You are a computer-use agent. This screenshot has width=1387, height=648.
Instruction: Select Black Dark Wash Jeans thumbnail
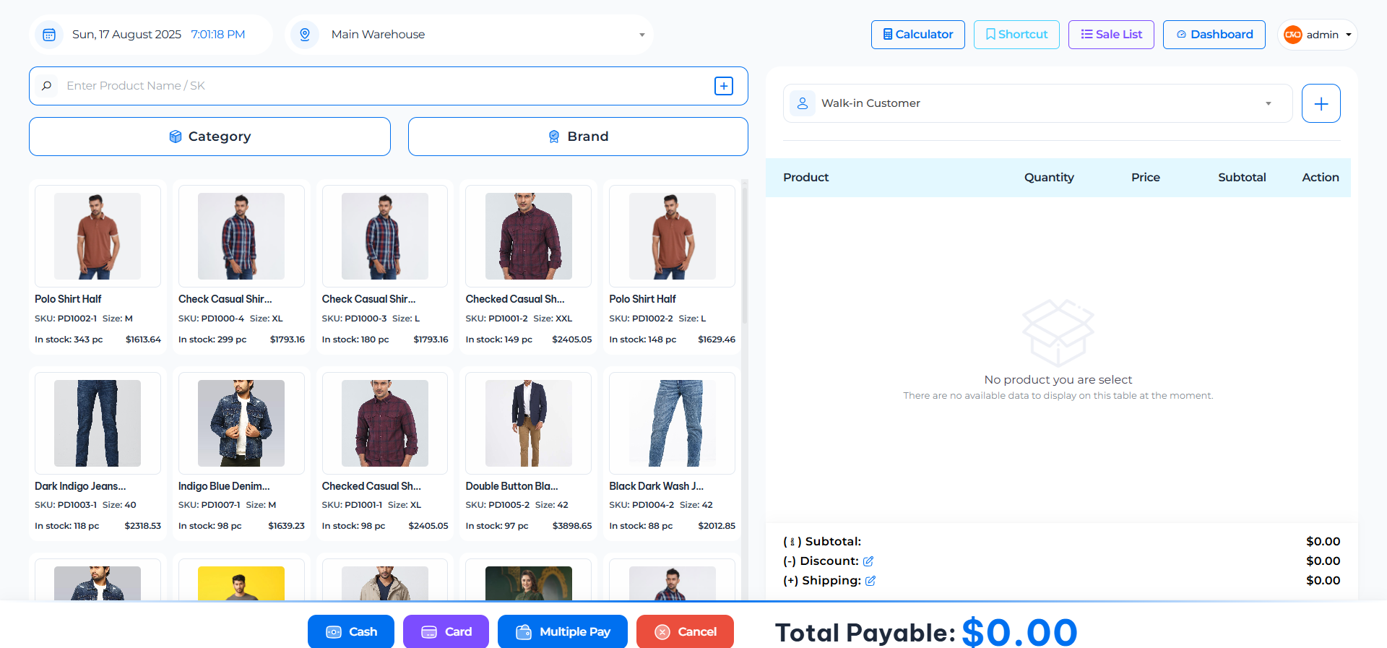[x=673, y=423]
